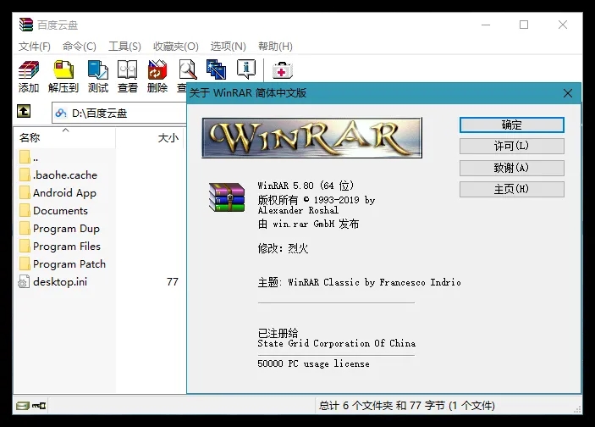This screenshot has height=427, width=595.
Task: Click the Repair first-aid kit icon
Action: tap(283, 70)
